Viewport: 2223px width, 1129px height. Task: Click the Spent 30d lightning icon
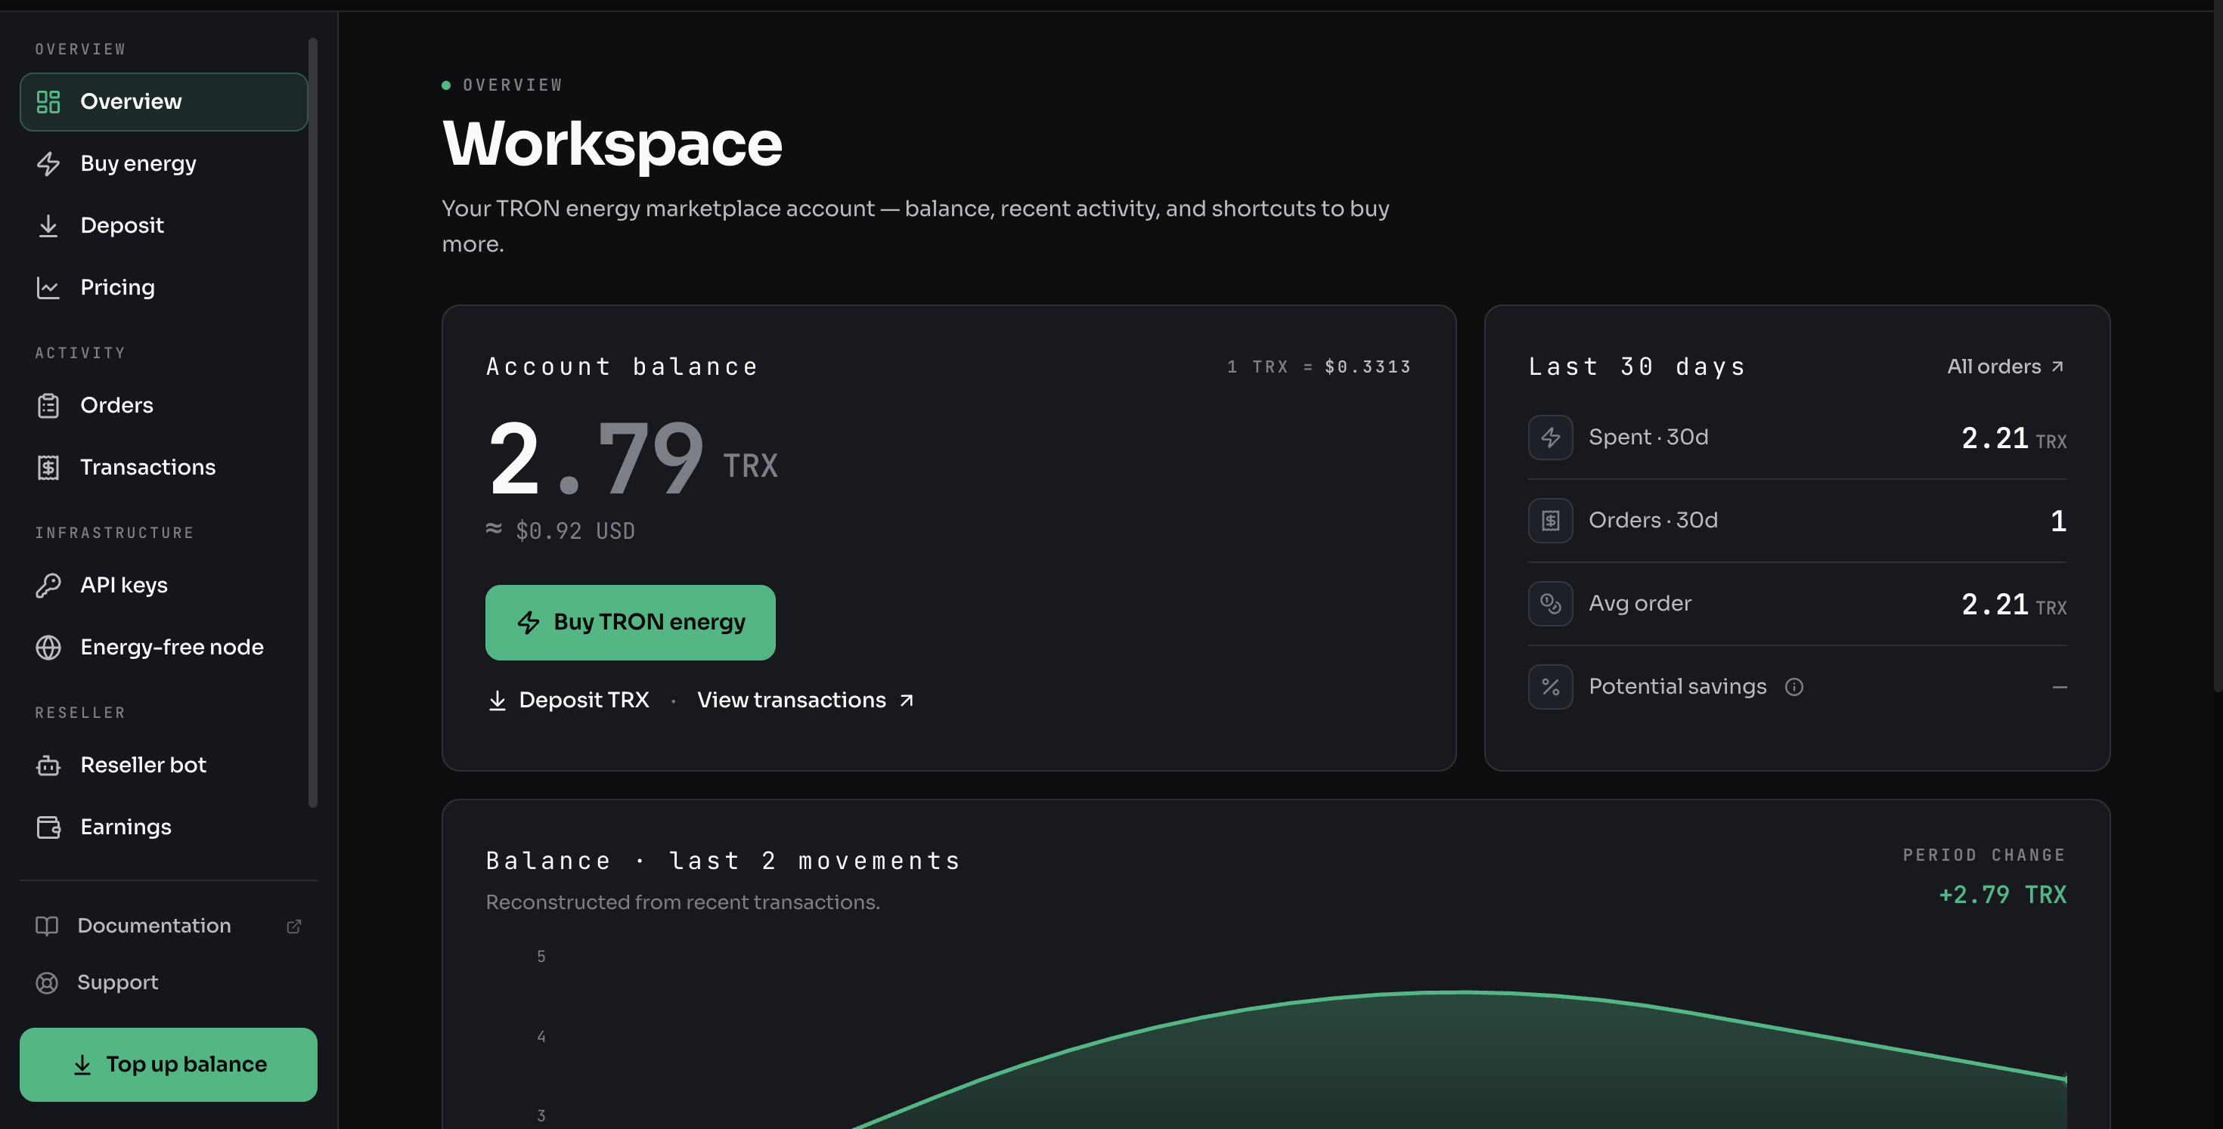click(1550, 438)
